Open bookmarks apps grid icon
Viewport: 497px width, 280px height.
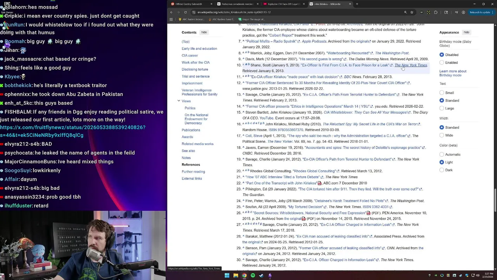pos(171,19)
